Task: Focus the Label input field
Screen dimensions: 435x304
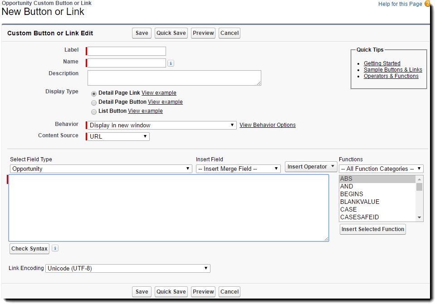Action: 127,51
